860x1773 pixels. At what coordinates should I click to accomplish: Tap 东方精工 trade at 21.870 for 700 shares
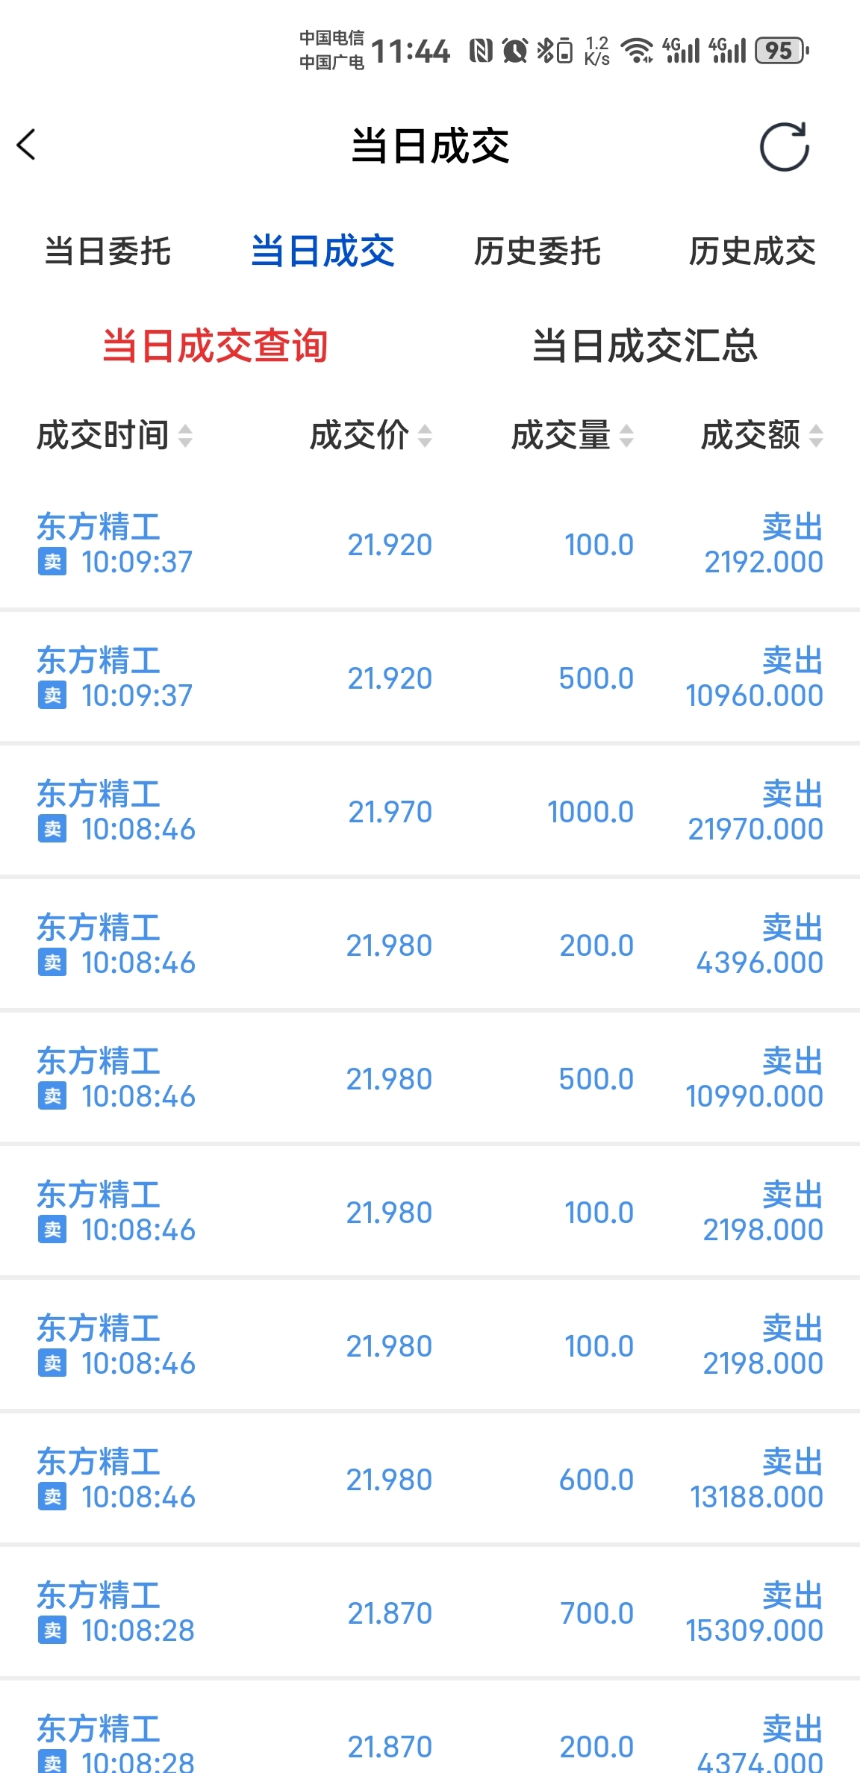tap(430, 1613)
